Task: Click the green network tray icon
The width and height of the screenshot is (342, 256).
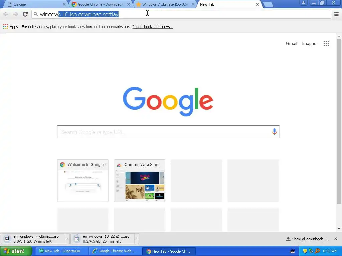Action: [x=311, y=251]
